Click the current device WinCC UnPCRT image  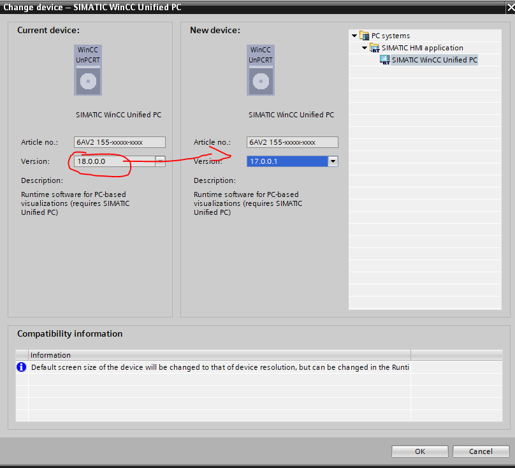[88, 70]
